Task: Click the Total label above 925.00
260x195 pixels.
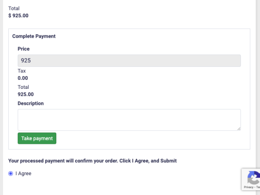Action: pos(23,87)
